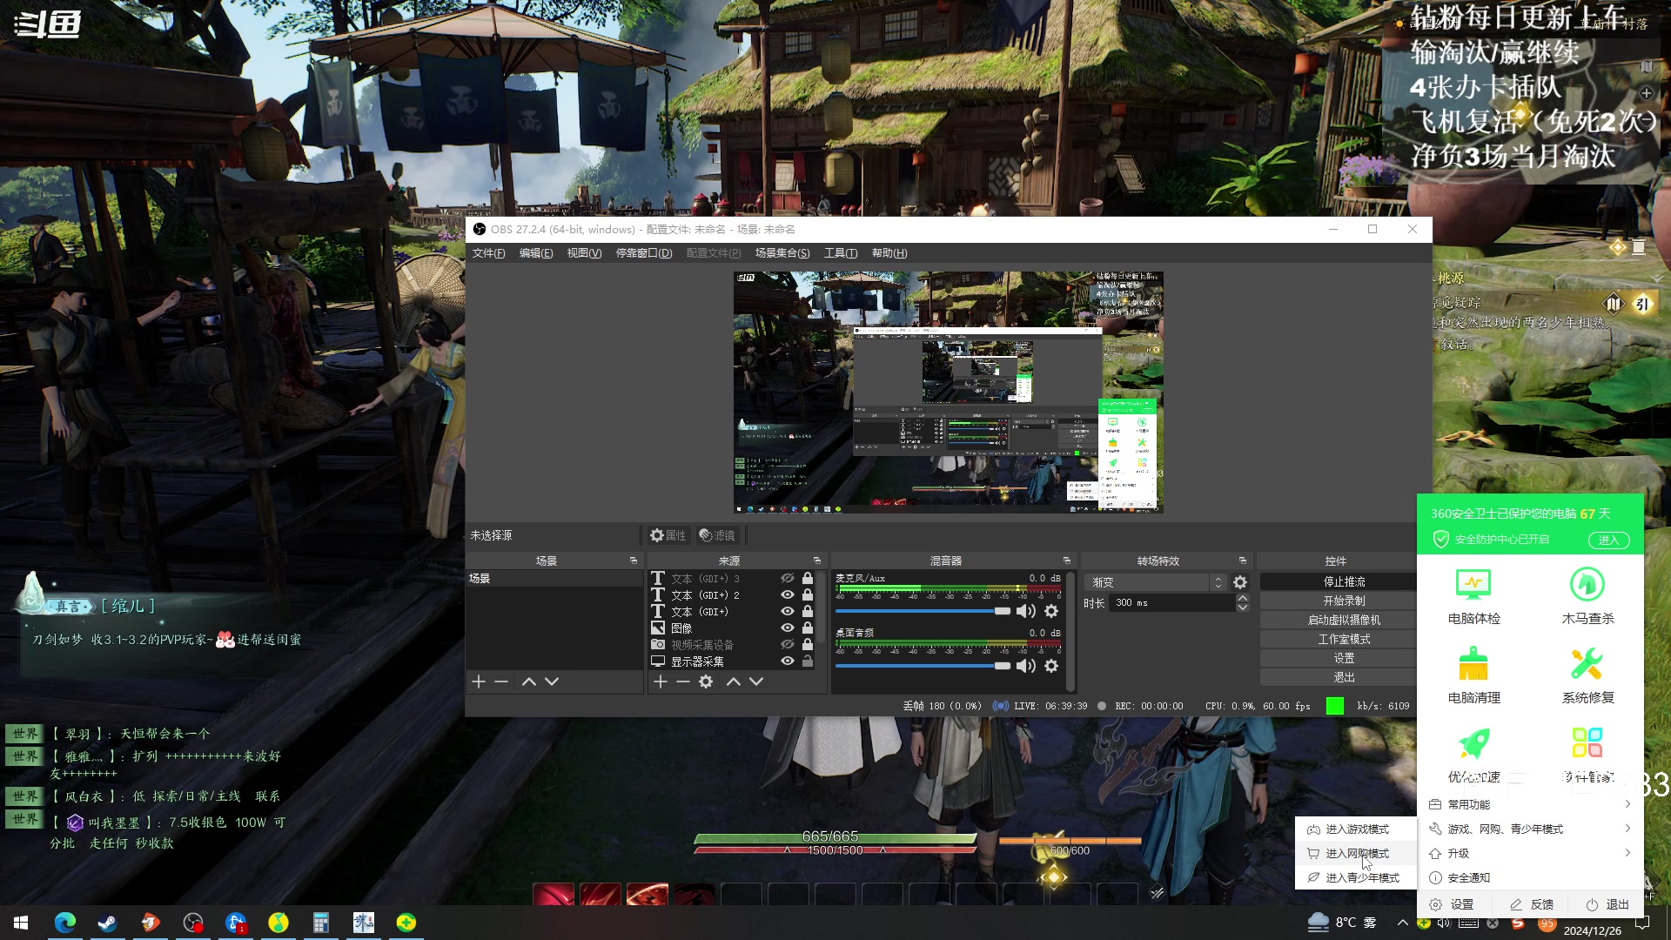Open the 工具(T) menu
Viewport: 1671px width, 940px height.
point(841,253)
